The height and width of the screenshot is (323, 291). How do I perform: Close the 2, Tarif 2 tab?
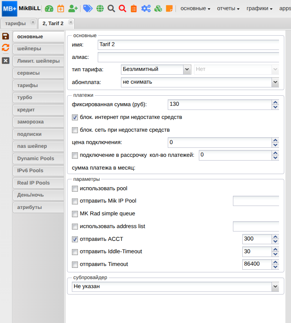[x=70, y=22]
